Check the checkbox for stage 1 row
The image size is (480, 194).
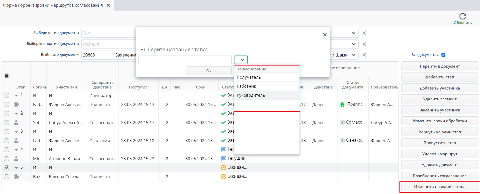click(6, 95)
